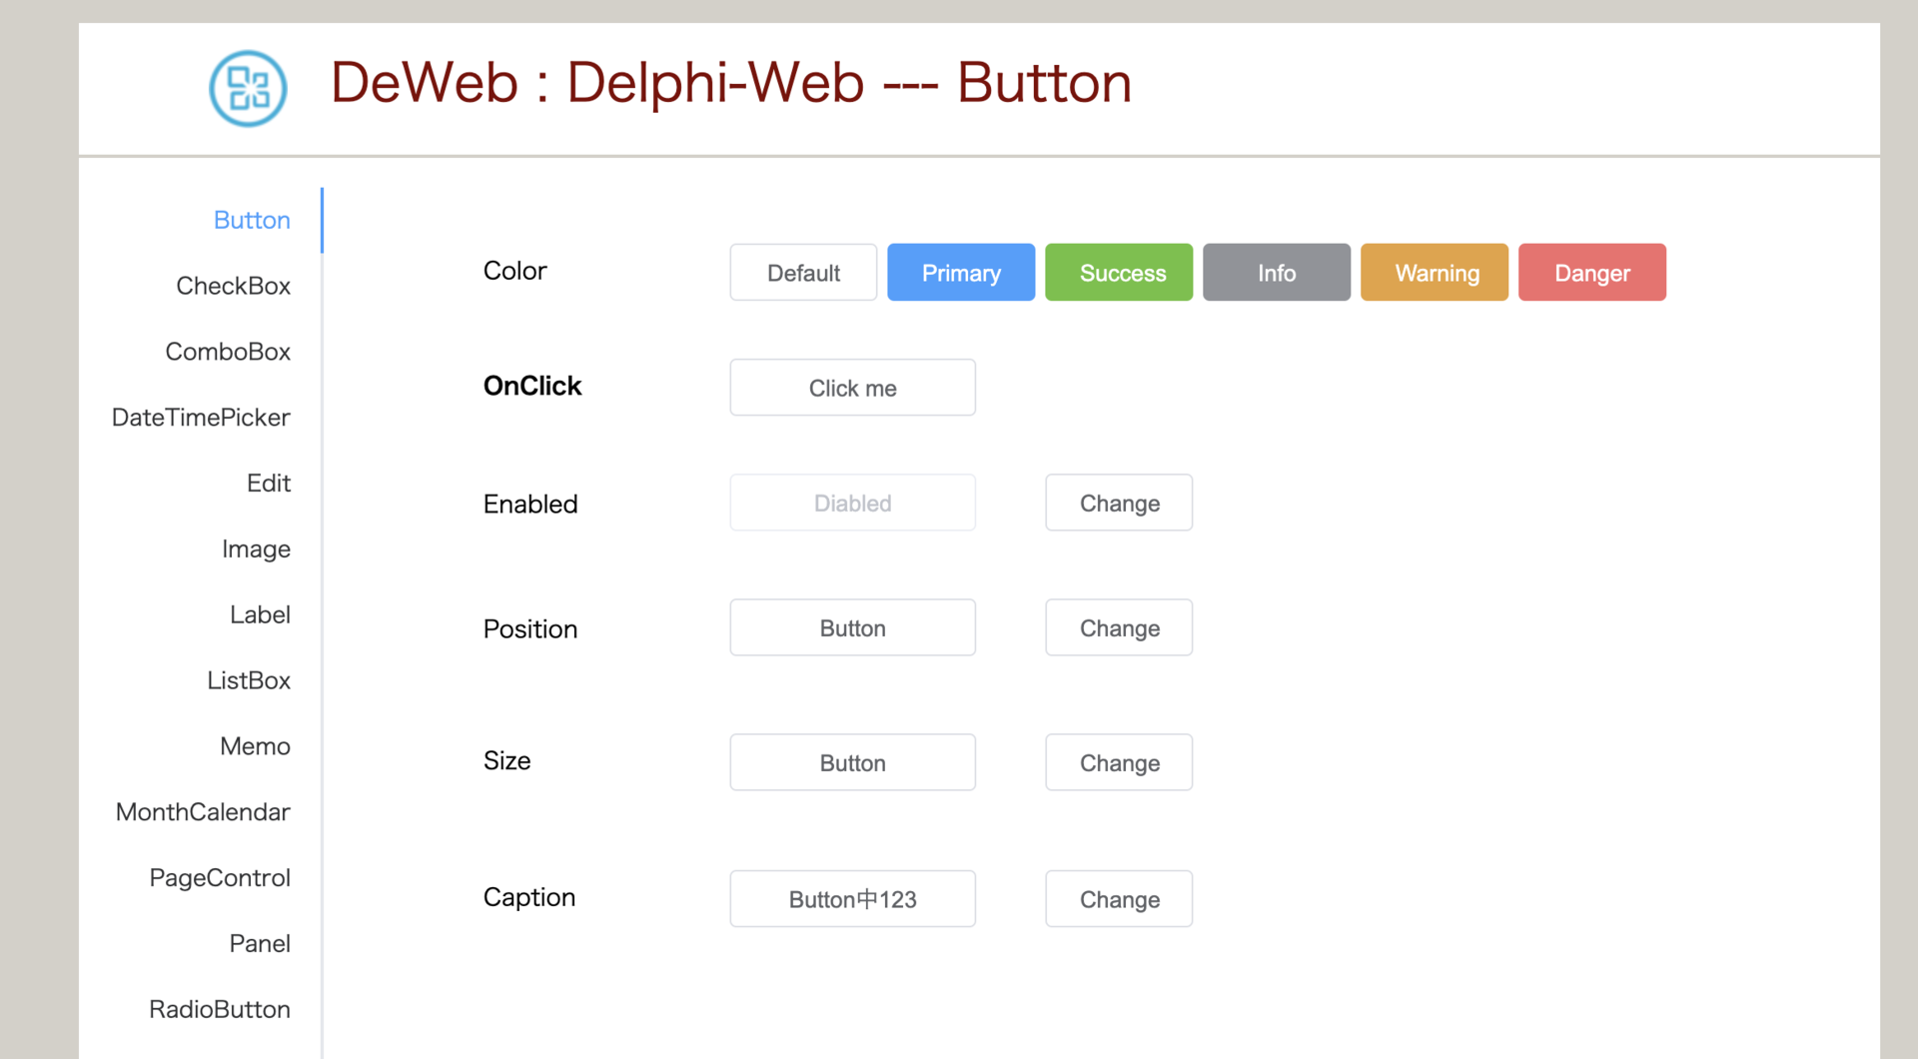Click the green Success button

[1119, 272]
